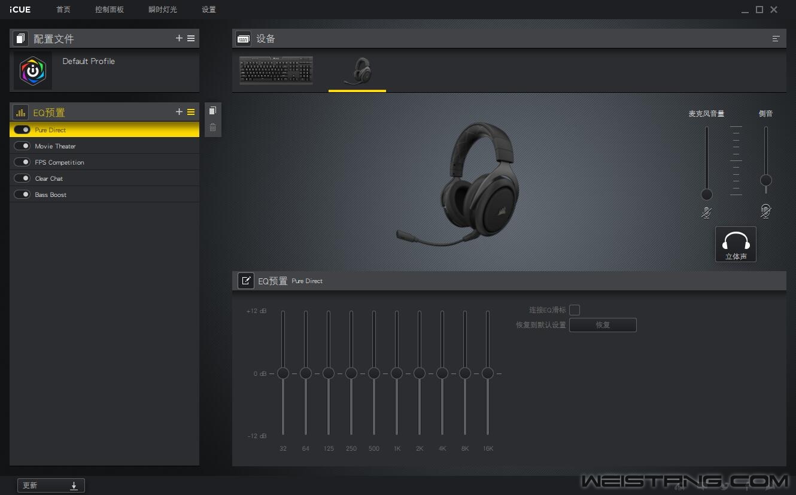796x495 pixels.
Task: Select the Movie Theater preset row
Action: pos(104,146)
